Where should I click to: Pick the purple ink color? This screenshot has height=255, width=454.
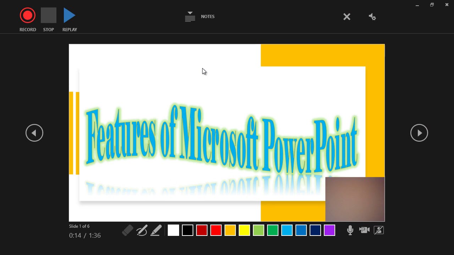330,230
